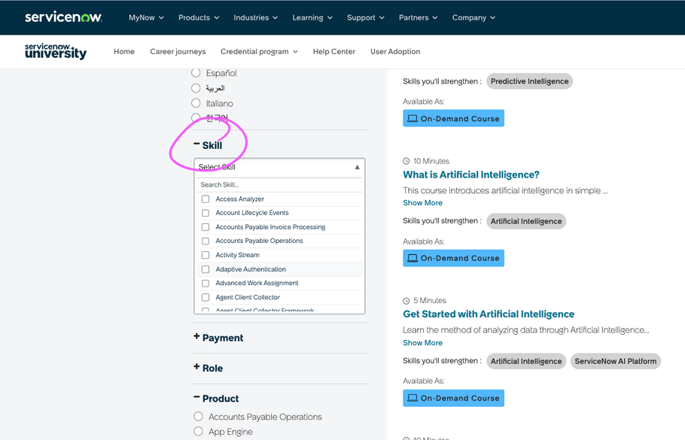Click On-Demand Course button under Predictive Intelligence

point(453,118)
